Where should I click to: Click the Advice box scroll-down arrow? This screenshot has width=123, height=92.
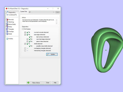coord(57,23)
